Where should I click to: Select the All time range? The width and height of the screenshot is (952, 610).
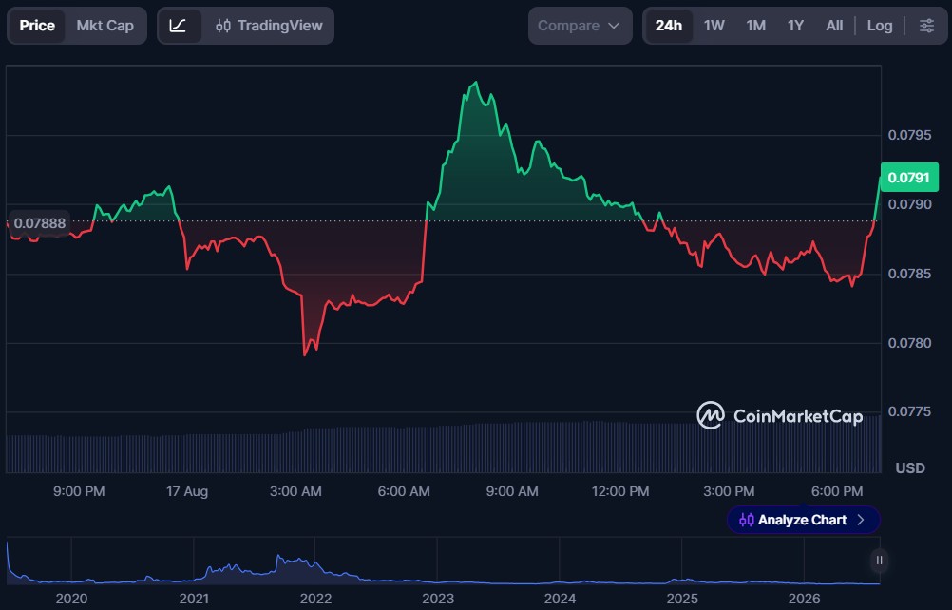pyautogui.click(x=834, y=26)
